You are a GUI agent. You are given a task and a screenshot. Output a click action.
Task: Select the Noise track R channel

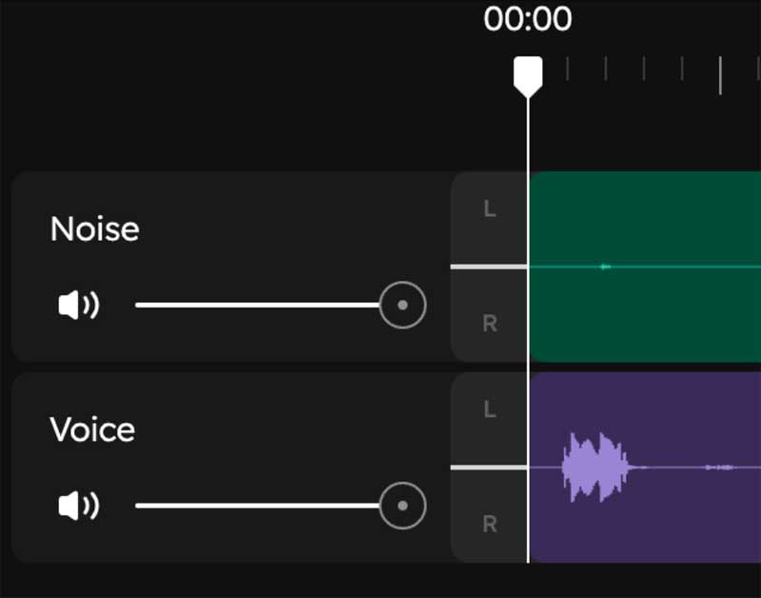(x=489, y=324)
